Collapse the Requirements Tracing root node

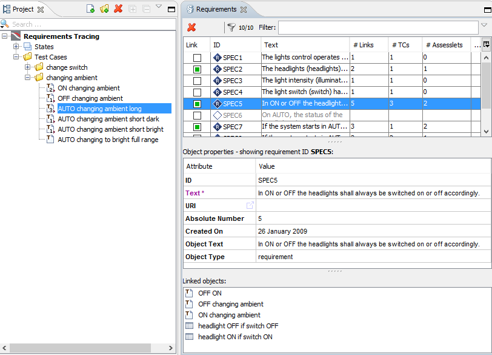[x=4, y=36]
